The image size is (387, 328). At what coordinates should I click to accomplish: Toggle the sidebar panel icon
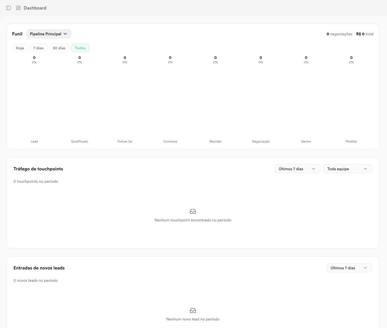click(x=9, y=8)
